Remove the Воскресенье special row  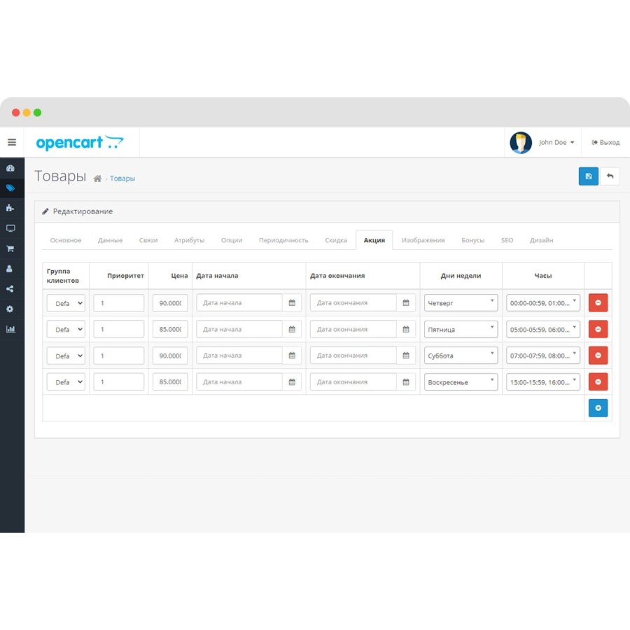click(598, 381)
